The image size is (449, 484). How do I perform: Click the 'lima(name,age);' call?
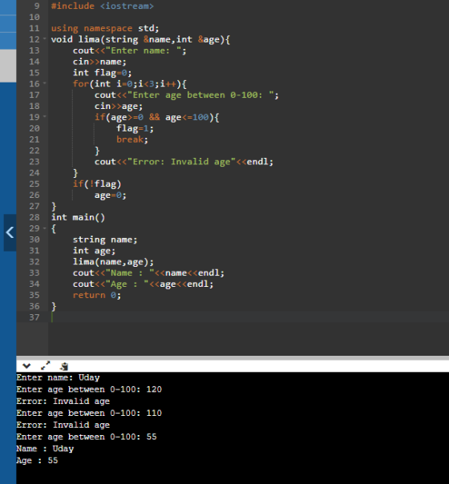pos(113,262)
